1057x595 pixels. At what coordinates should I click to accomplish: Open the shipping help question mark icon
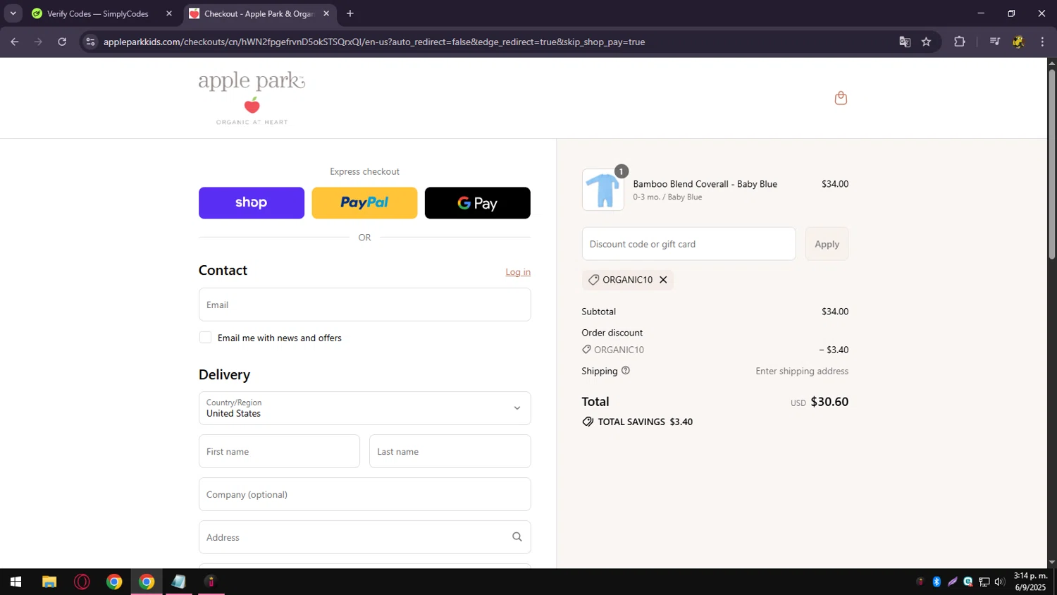click(x=626, y=371)
